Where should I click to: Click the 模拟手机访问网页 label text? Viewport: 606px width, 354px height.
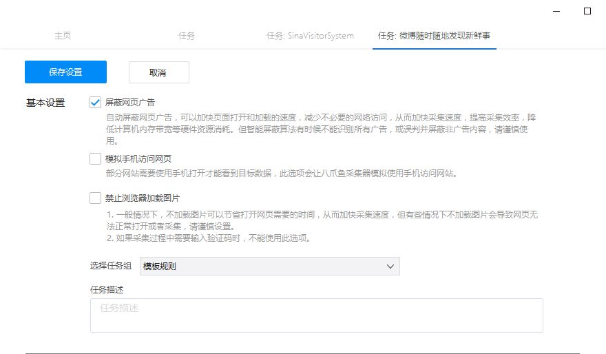138,159
